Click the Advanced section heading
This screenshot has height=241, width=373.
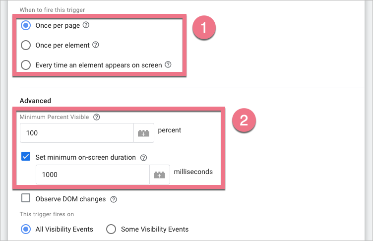click(36, 101)
